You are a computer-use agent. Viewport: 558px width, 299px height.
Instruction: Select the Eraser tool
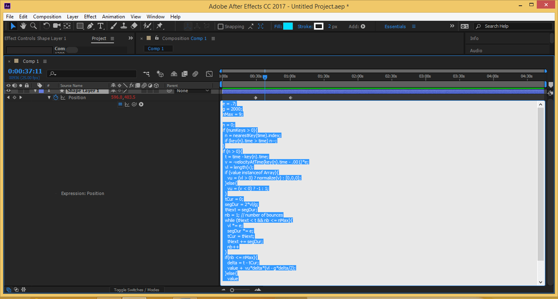click(x=134, y=26)
